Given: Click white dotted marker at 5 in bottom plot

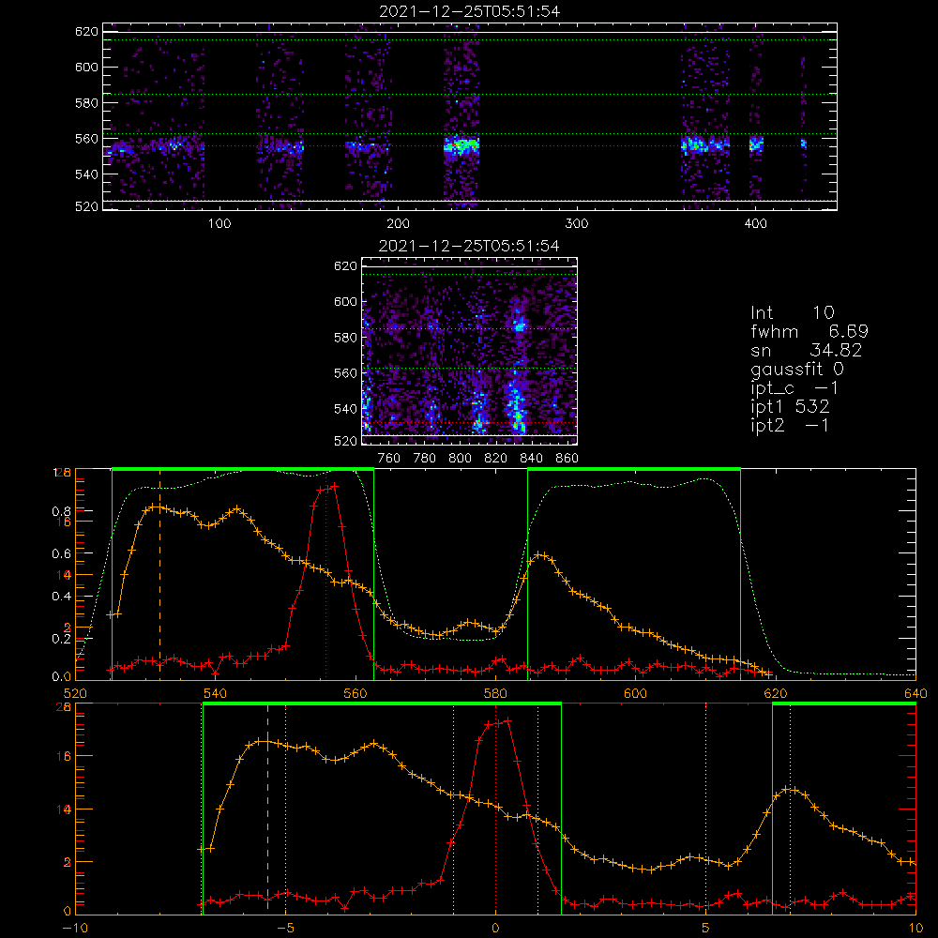Looking at the screenshot, I should (x=706, y=809).
